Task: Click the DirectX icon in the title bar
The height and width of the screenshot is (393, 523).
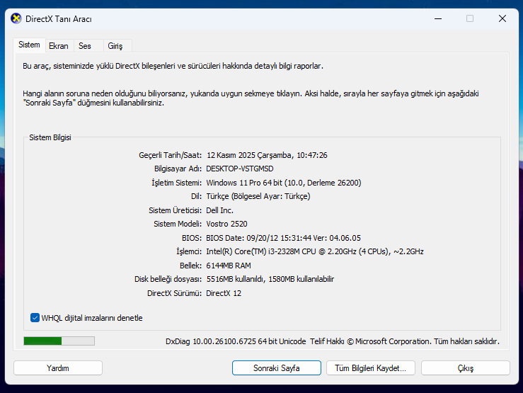Action: click(x=16, y=18)
